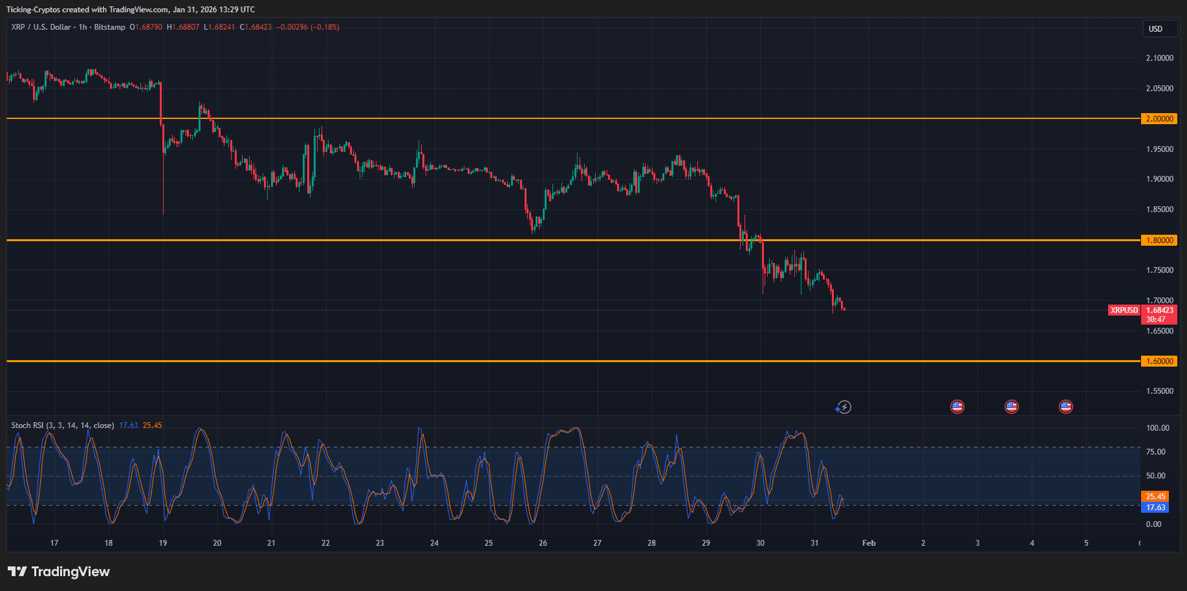The image size is (1187, 591).
Task: Click the lightning event marker above the time axis
Action: coord(844,407)
